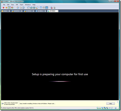Open the Snapshot Manager toolbar icon
The width and height of the screenshot is (121, 111).
tap(24, 8)
